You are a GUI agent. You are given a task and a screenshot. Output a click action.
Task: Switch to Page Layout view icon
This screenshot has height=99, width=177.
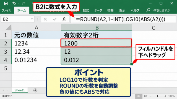pyautogui.click(x=145, y=96)
